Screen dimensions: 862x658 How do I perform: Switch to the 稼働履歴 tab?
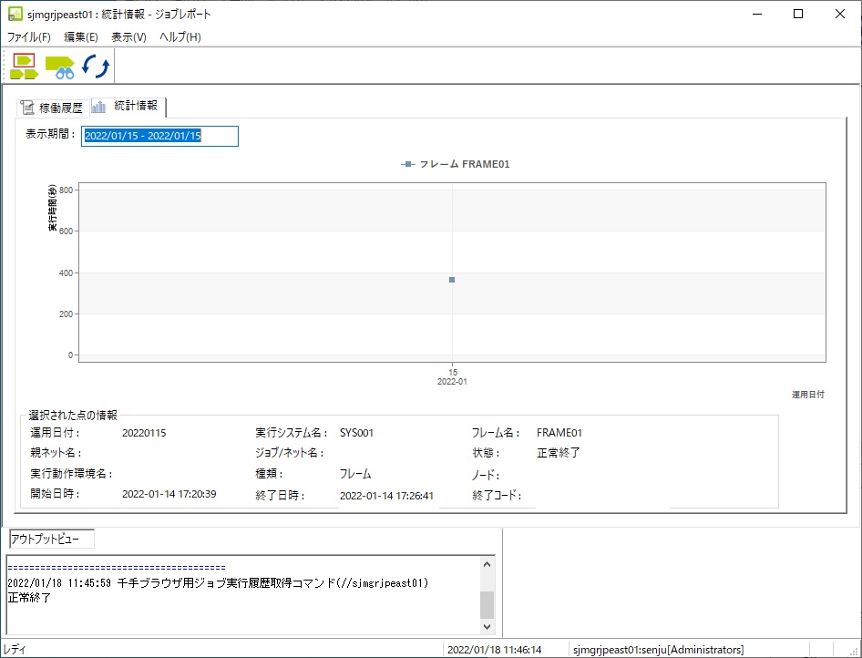53,108
